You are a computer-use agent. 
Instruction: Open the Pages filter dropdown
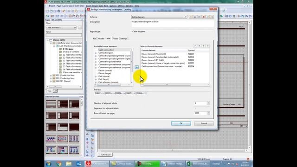(75, 28)
